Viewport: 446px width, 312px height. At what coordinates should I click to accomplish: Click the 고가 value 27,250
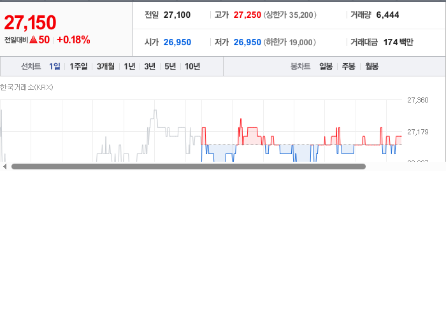[x=247, y=15]
